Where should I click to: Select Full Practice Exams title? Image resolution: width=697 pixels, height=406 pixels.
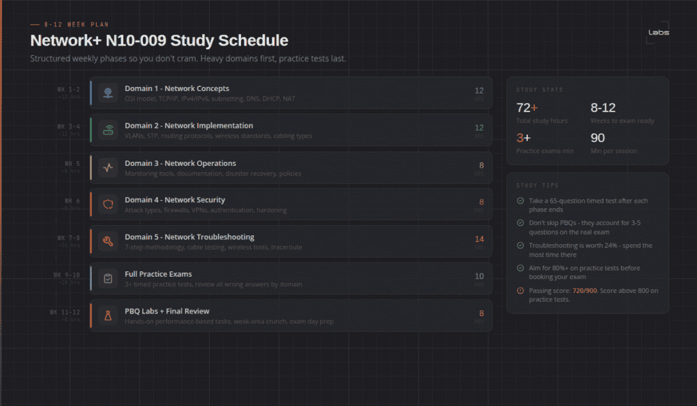[158, 274]
